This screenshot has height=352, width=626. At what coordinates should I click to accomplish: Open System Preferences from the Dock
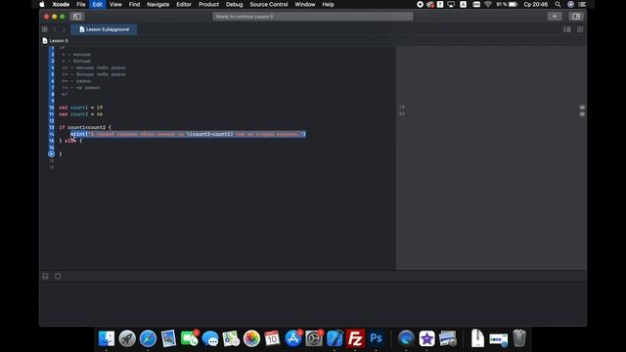[314, 338]
